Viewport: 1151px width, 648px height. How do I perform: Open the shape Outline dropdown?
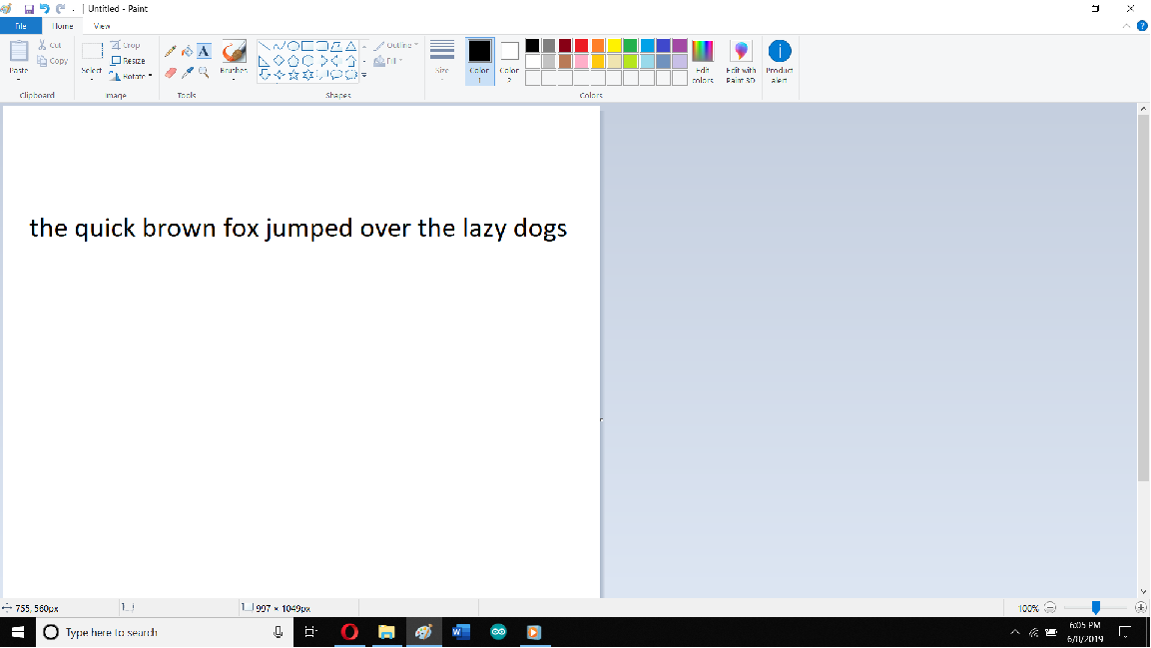(395, 46)
